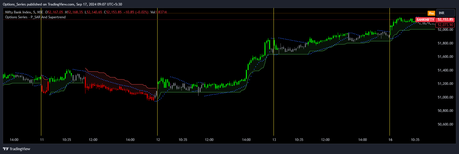
Task: Click date label 16 on time axis
Action: tap(390, 140)
